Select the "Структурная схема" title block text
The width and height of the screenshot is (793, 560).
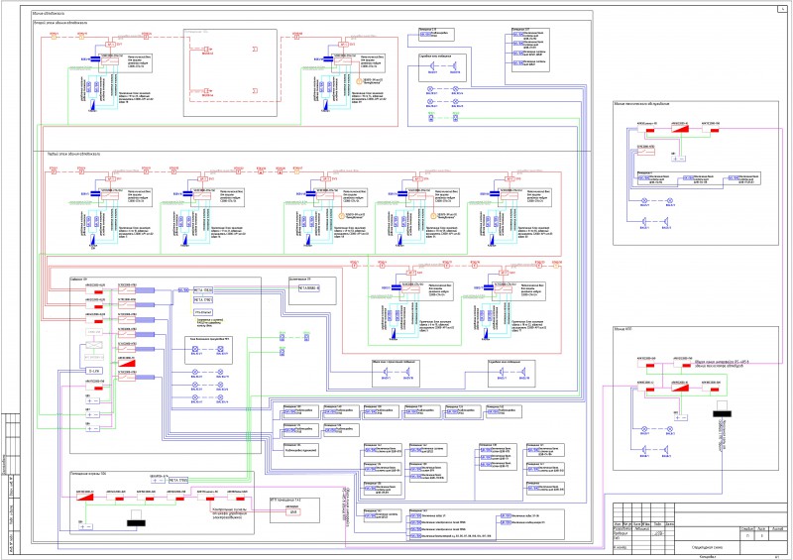(x=707, y=547)
